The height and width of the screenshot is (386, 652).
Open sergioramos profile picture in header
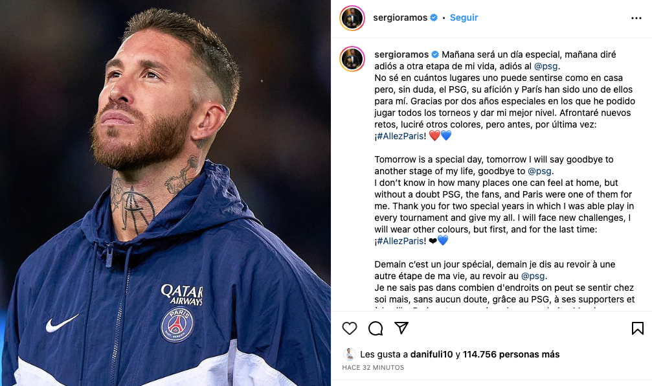click(352, 18)
